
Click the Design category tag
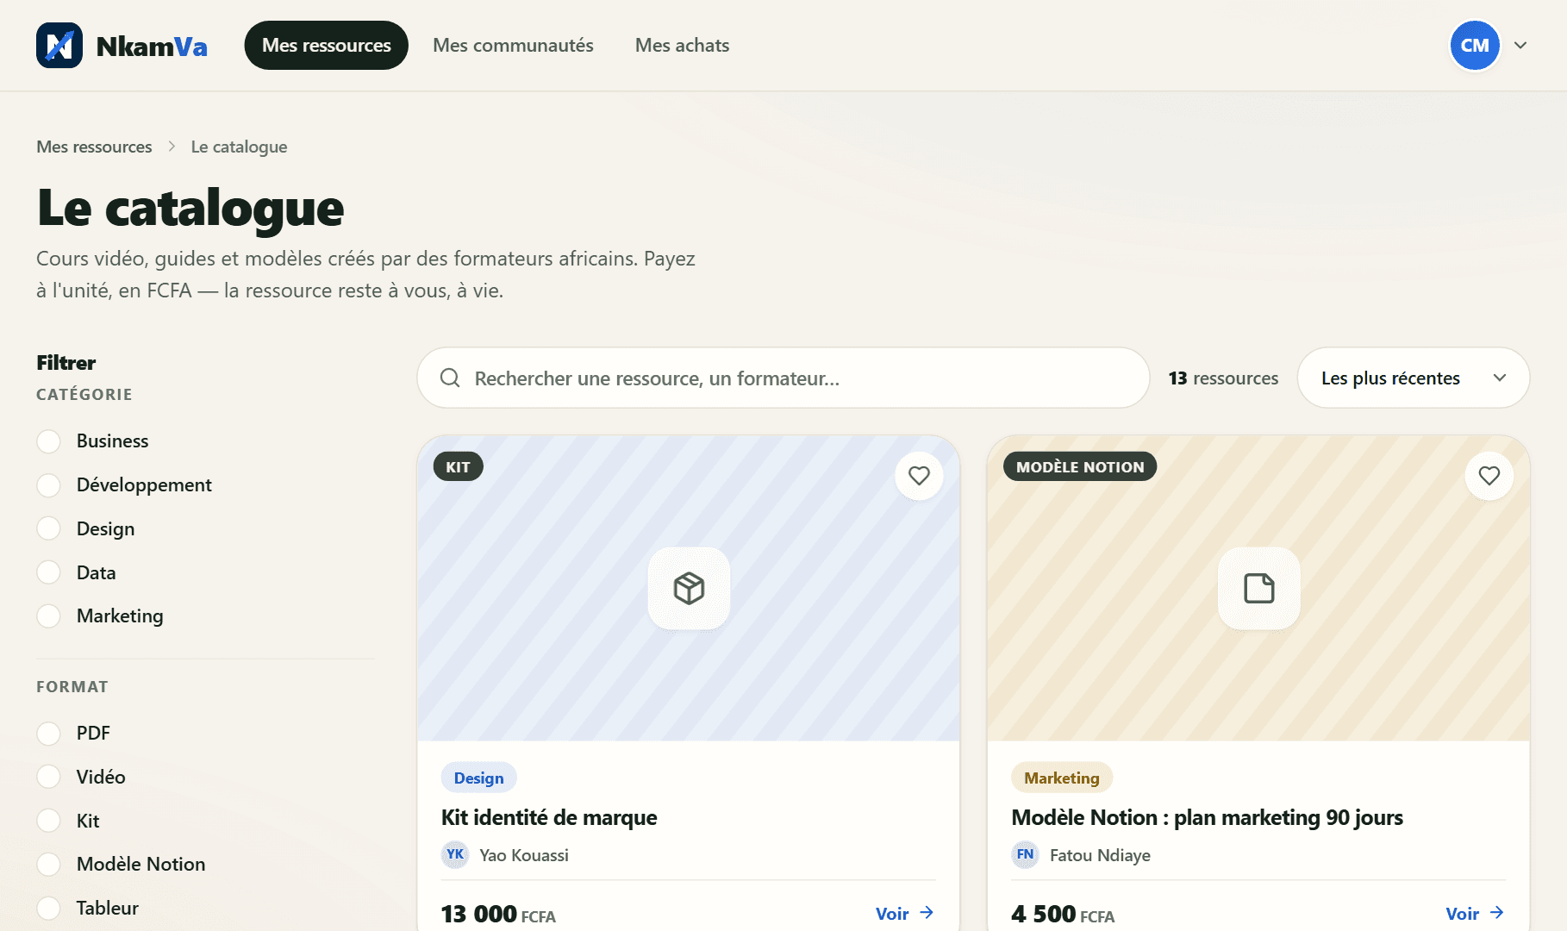click(x=479, y=778)
